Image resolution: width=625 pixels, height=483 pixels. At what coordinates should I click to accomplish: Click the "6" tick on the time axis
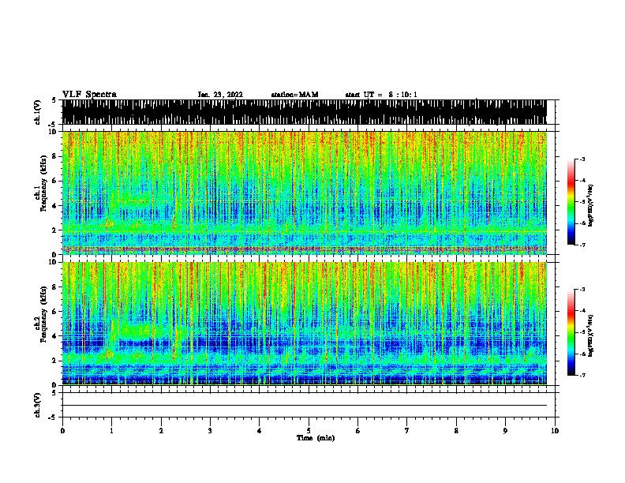(x=358, y=430)
